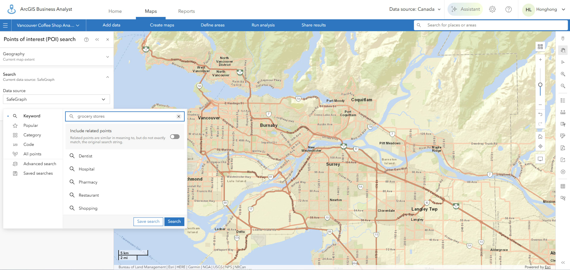570x270 pixels.
Task: Click the grocery stores keyword field
Action: coord(124,116)
